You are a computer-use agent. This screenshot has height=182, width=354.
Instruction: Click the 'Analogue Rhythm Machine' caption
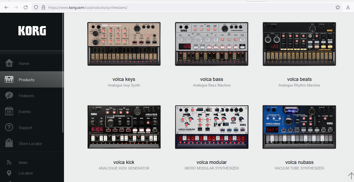click(x=299, y=85)
